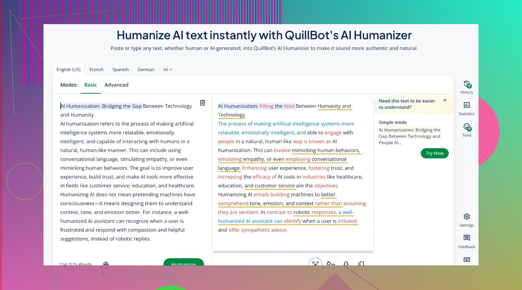
Task: Select the German language tab
Action: click(x=146, y=70)
